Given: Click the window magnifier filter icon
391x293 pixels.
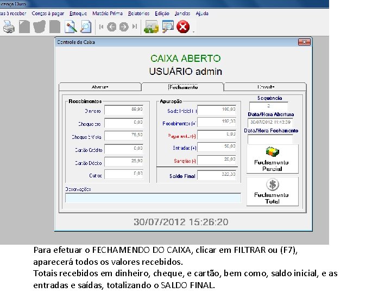Looking at the screenshot, I should click(x=168, y=27).
